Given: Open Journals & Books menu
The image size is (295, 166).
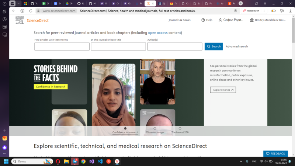Looking at the screenshot, I should pyautogui.click(x=180, y=20).
